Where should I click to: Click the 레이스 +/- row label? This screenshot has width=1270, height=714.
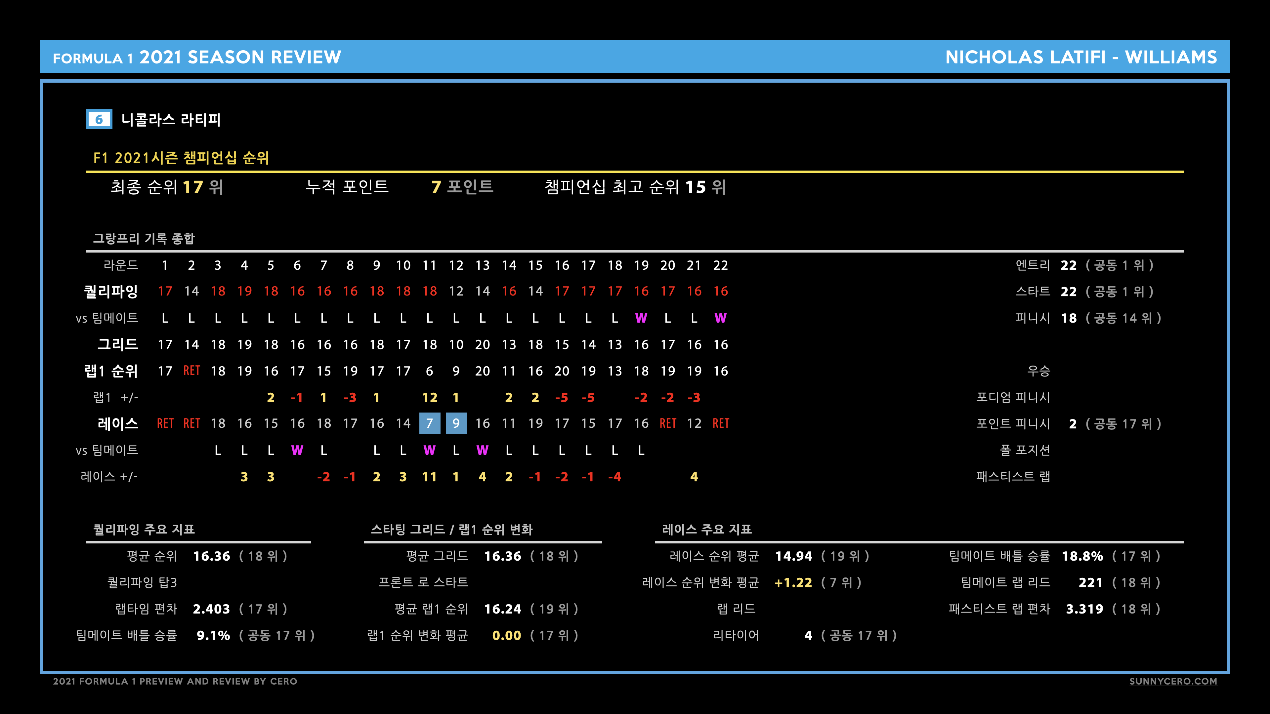pos(109,476)
